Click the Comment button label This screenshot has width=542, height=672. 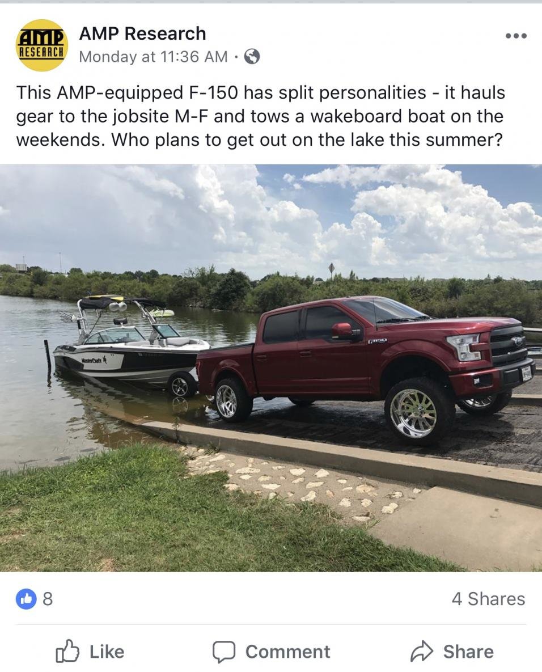[287, 652]
